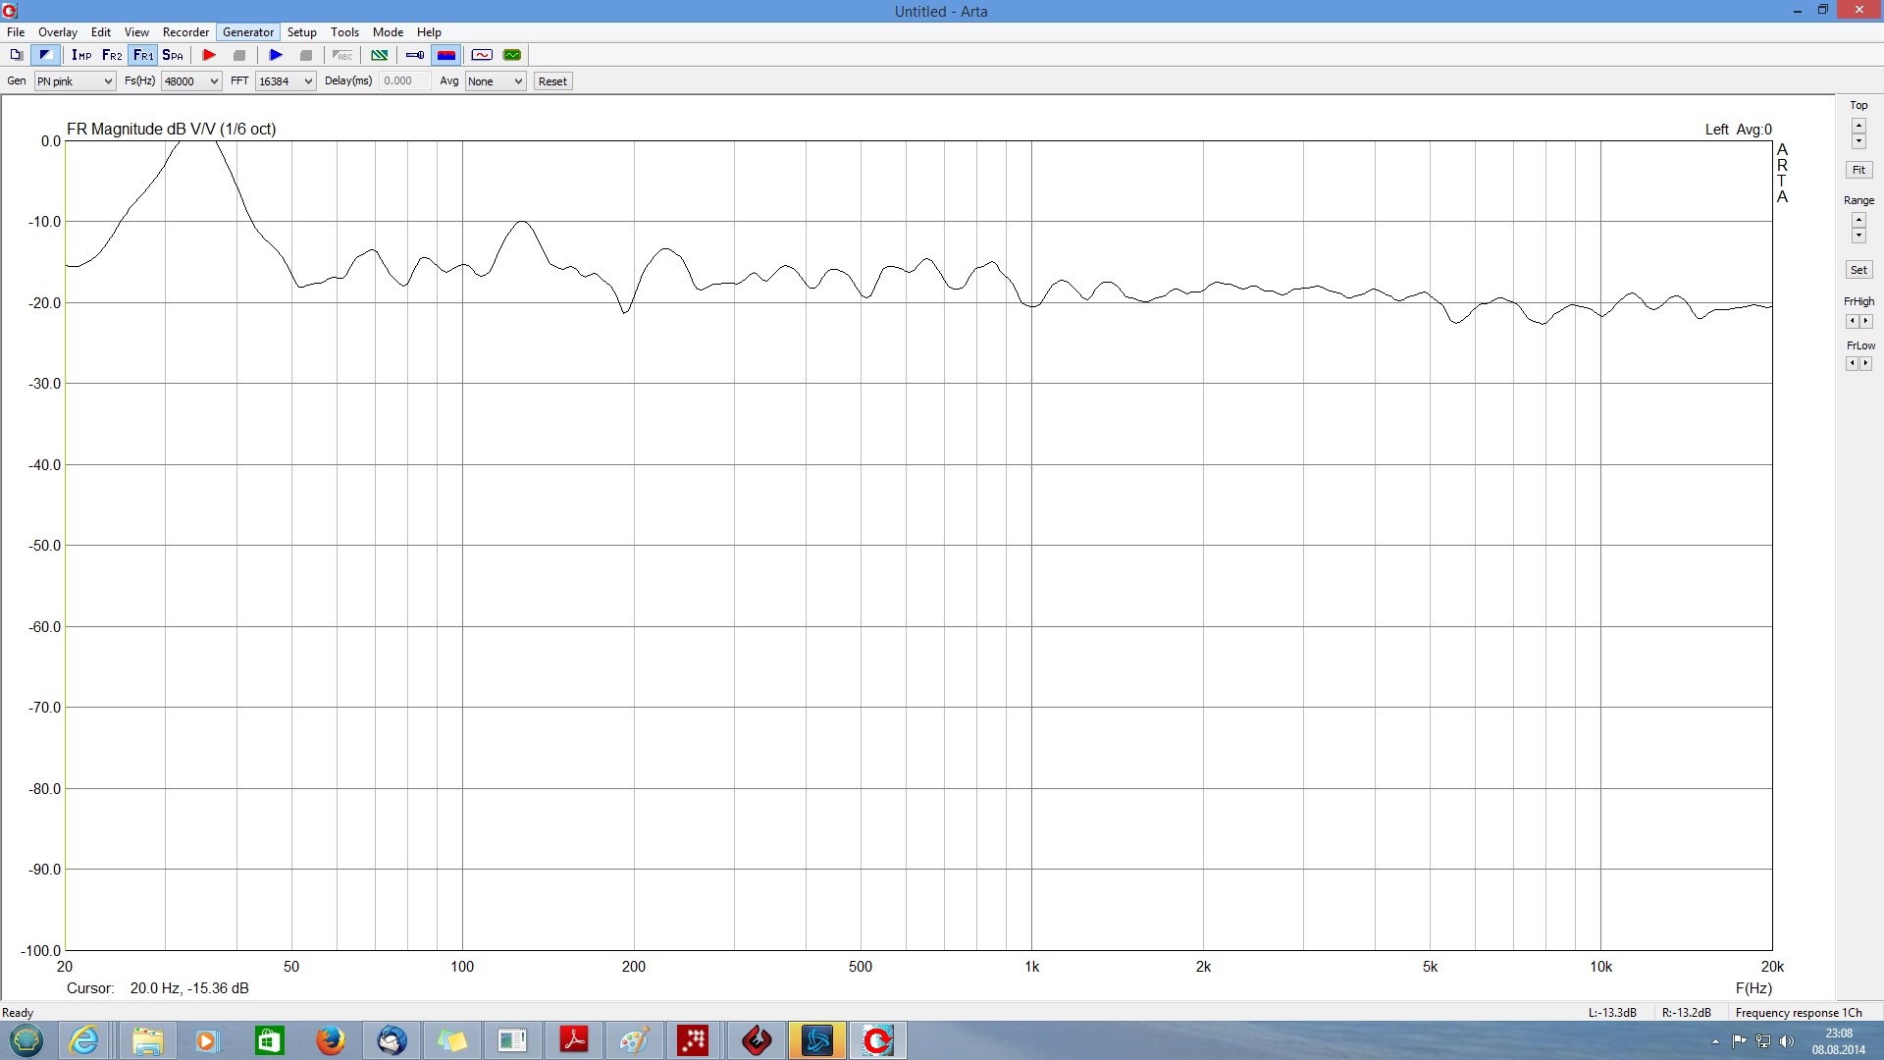Image resolution: width=1884 pixels, height=1060 pixels.
Task: Open the FFT 16384 size dropdown
Action: point(286,81)
